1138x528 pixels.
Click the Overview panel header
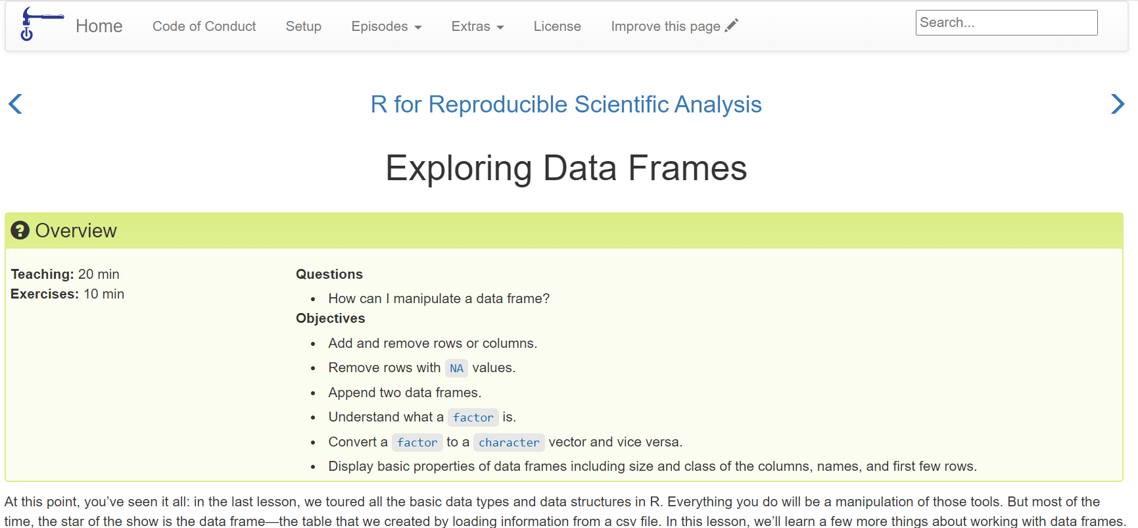tap(564, 231)
